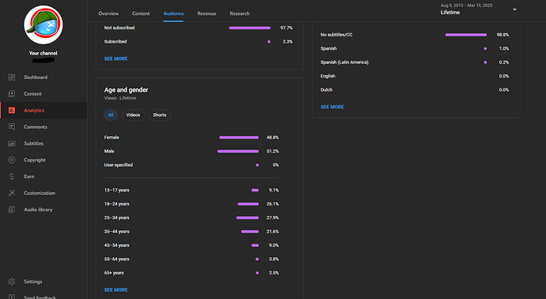This screenshot has height=299, width=546.
Task: Open the Research tab
Action: click(240, 13)
